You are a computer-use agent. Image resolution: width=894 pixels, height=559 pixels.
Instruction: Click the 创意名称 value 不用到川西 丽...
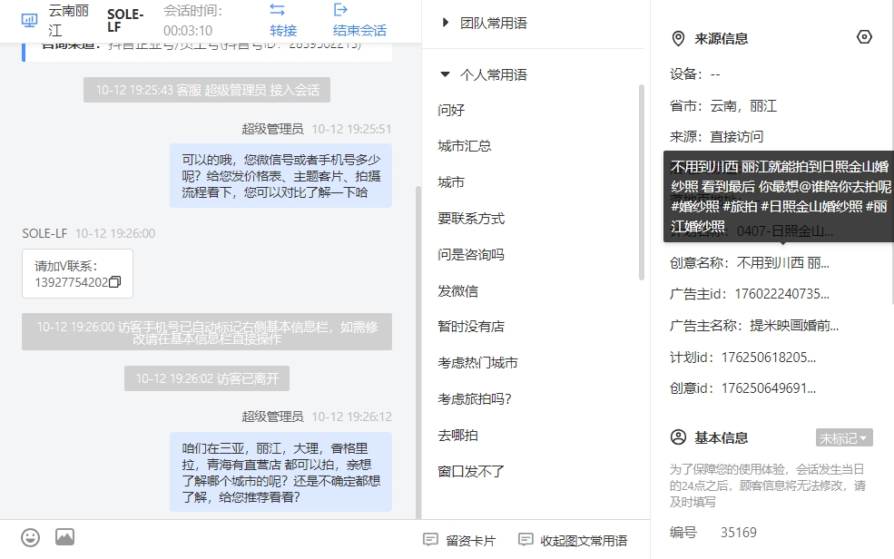783,262
